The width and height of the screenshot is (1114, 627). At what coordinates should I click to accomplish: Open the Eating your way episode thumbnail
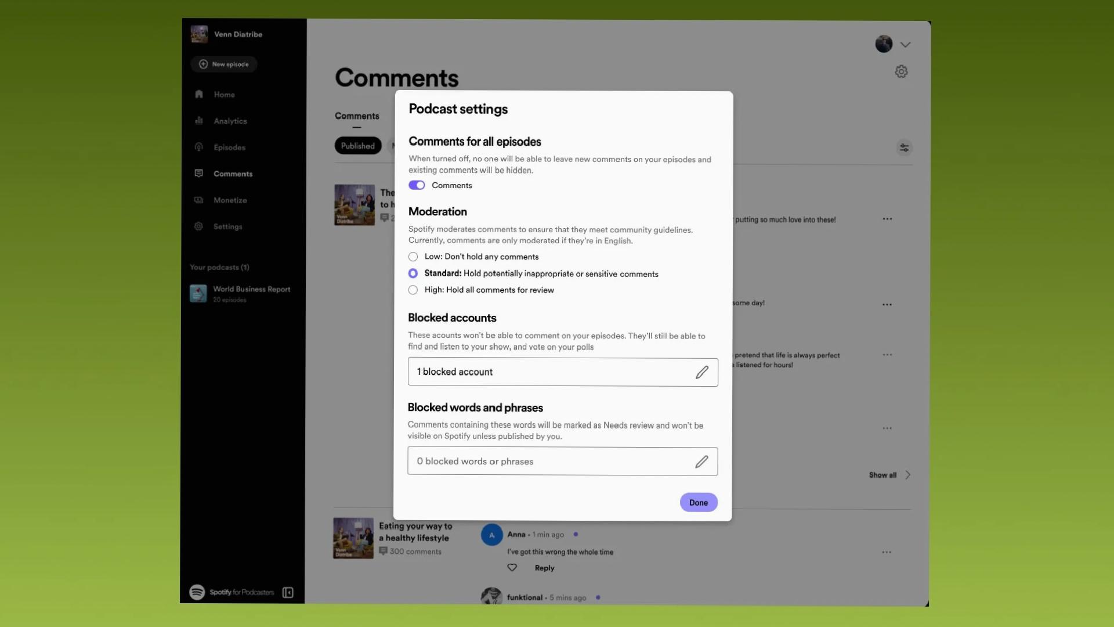(353, 538)
